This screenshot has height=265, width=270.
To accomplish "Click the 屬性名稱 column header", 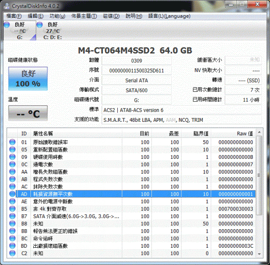I will (x=76, y=134).
